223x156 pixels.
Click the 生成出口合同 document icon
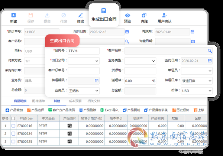[104, 10]
